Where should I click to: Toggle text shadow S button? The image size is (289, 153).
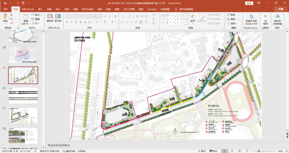coord(81,22)
